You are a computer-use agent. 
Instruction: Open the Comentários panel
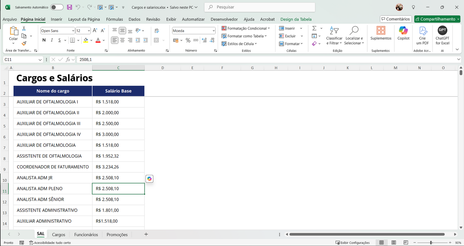coord(396,19)
